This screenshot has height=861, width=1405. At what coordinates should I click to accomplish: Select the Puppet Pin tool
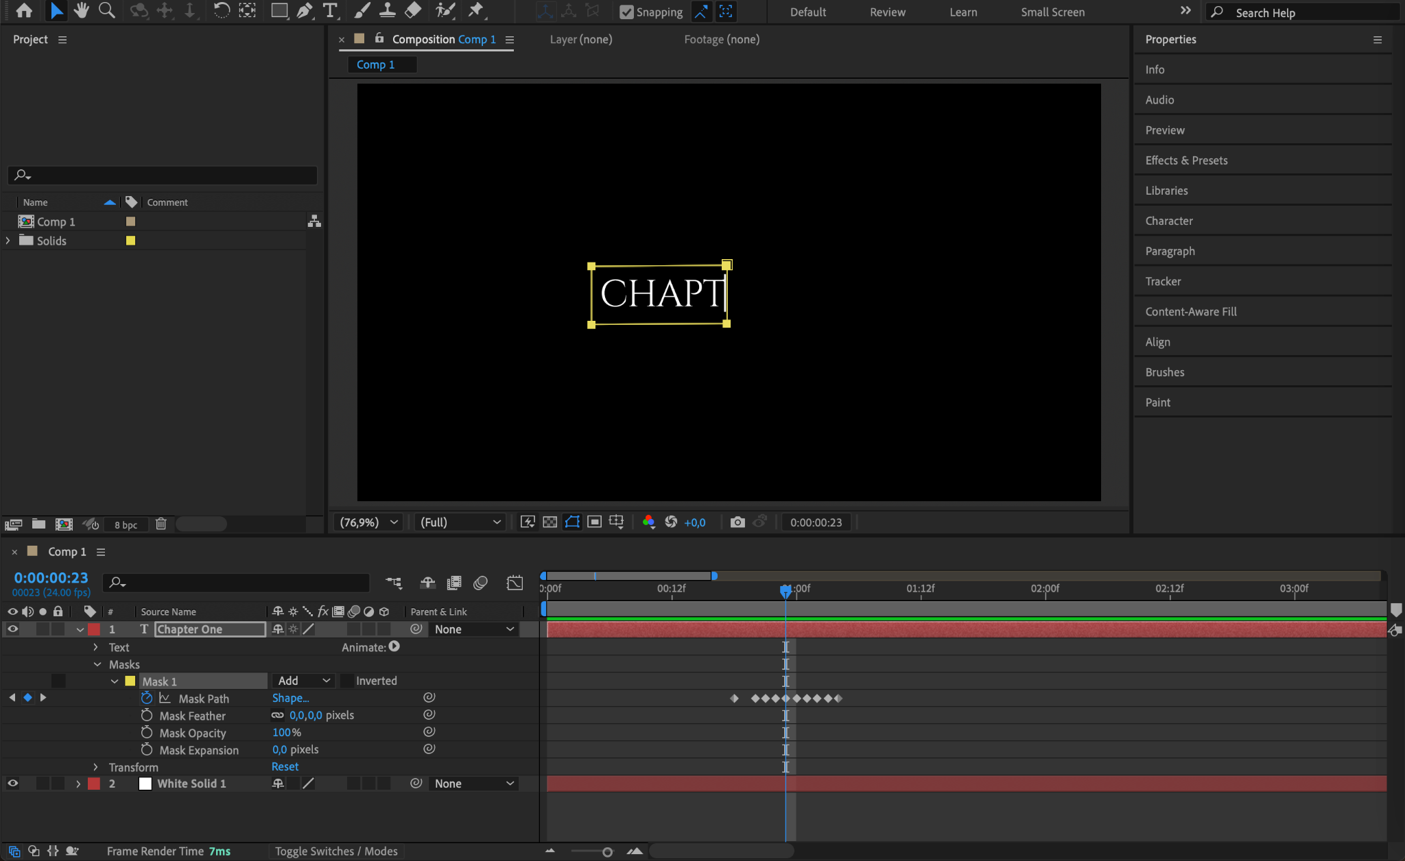[475, 10]
